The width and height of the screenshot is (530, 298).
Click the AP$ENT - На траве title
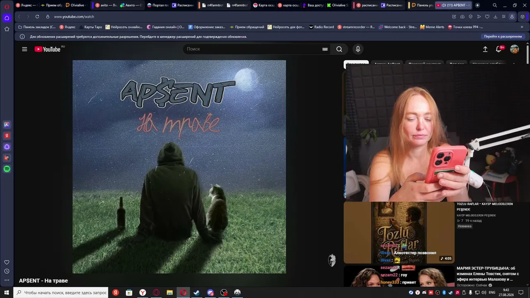tap(43, 281)
